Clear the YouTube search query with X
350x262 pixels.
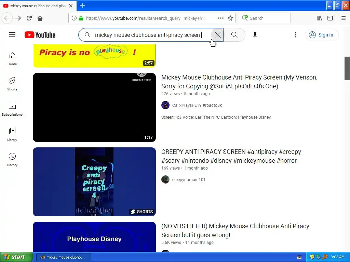coord(217,35)
